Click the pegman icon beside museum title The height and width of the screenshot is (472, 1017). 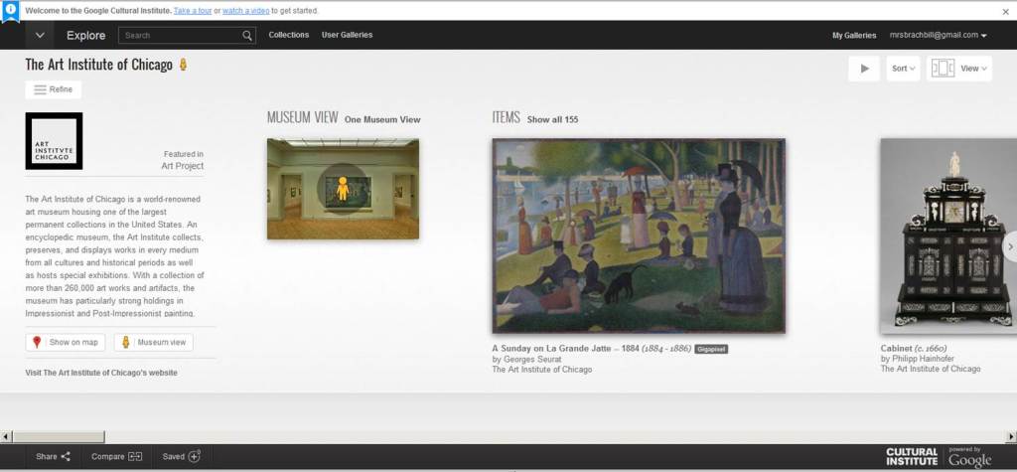coord(183,65)
